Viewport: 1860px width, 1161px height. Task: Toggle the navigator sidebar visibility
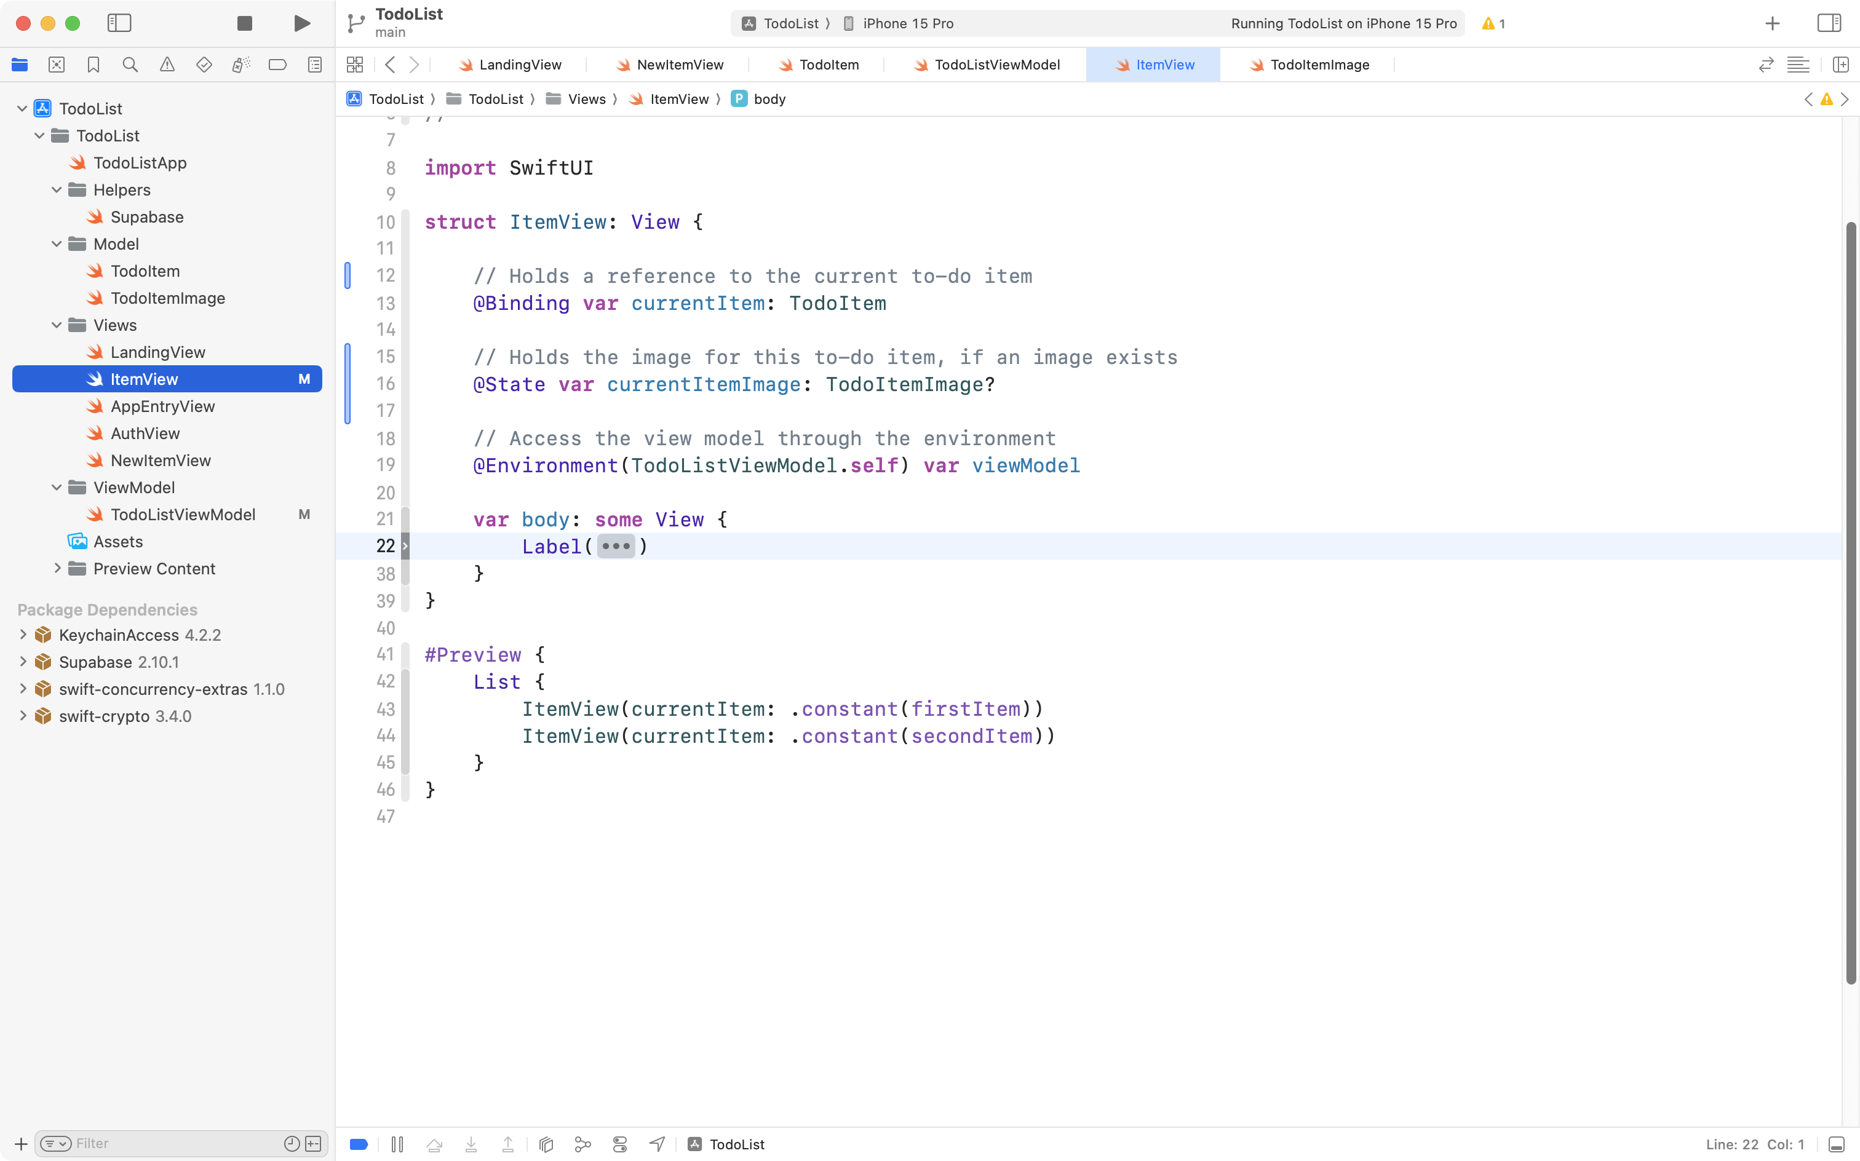pos(120,23)
